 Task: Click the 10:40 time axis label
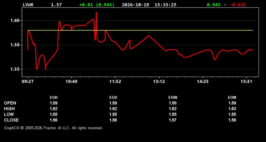[x=72, y=82]
